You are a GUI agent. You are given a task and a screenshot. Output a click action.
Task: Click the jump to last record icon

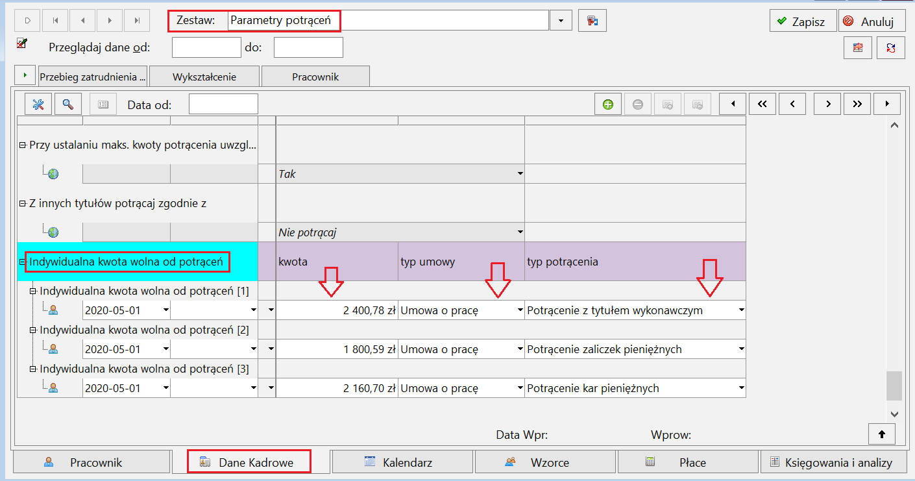point(137,21)
